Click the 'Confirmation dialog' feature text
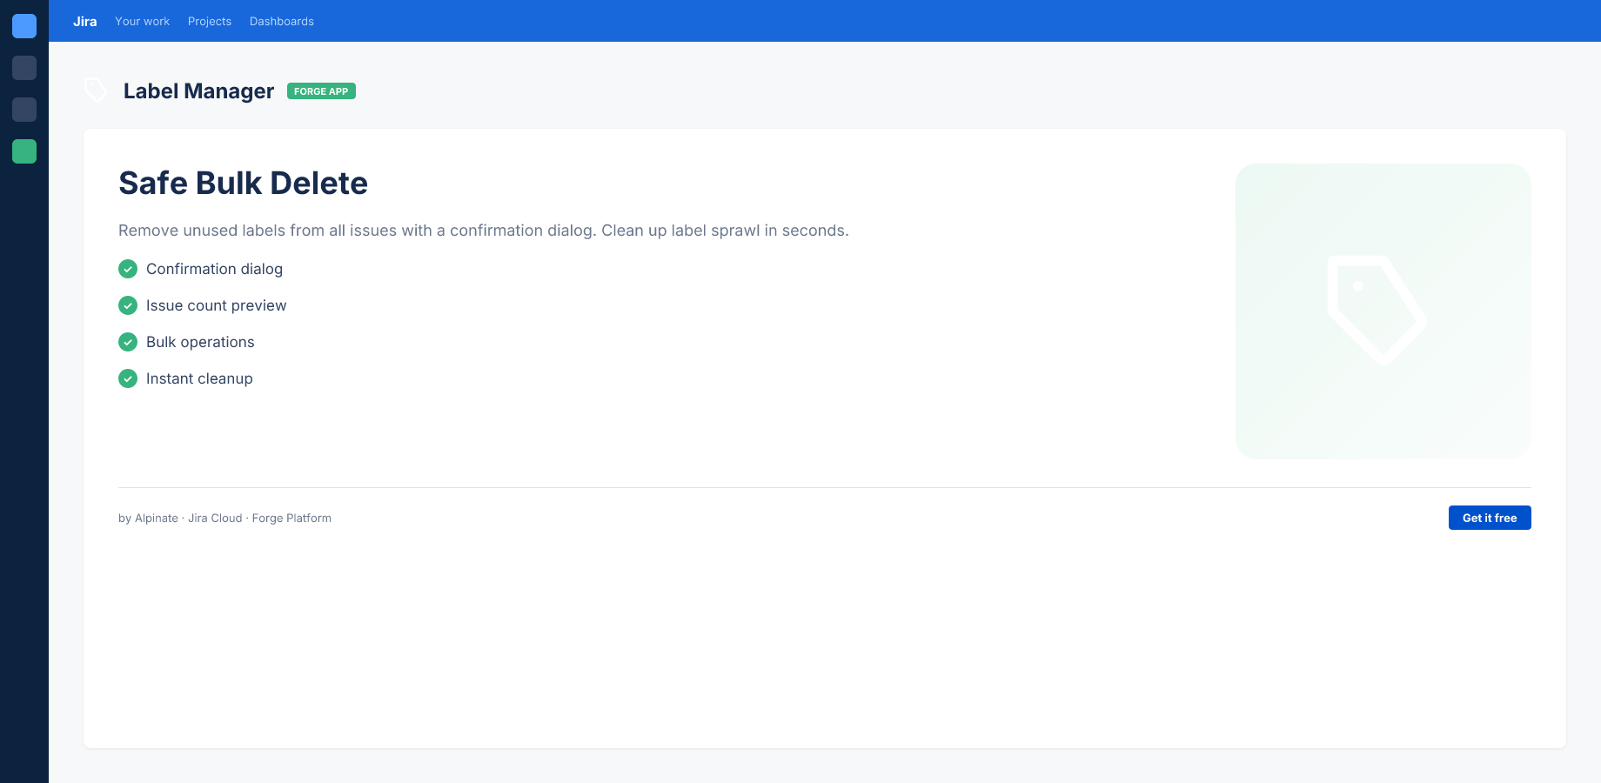 [214, 269]
